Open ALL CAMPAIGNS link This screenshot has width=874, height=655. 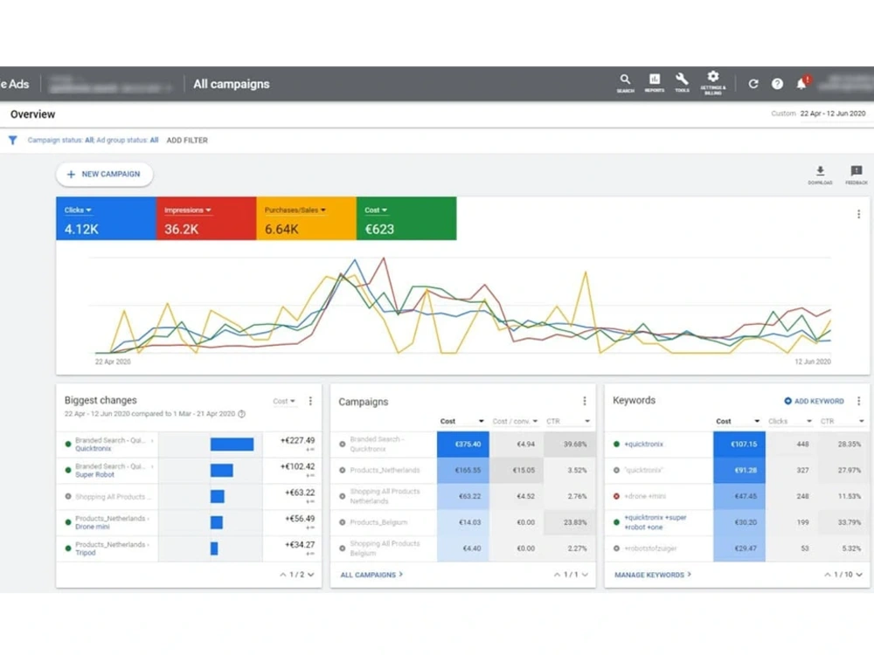pos(371,575)
